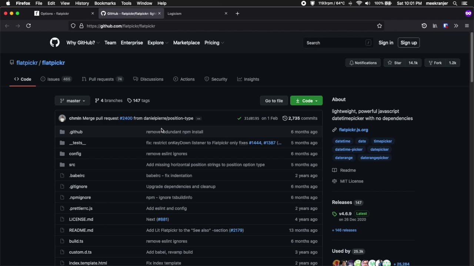Open the Actions tab
The image size is (474, 266).
[x=184, y=79]
